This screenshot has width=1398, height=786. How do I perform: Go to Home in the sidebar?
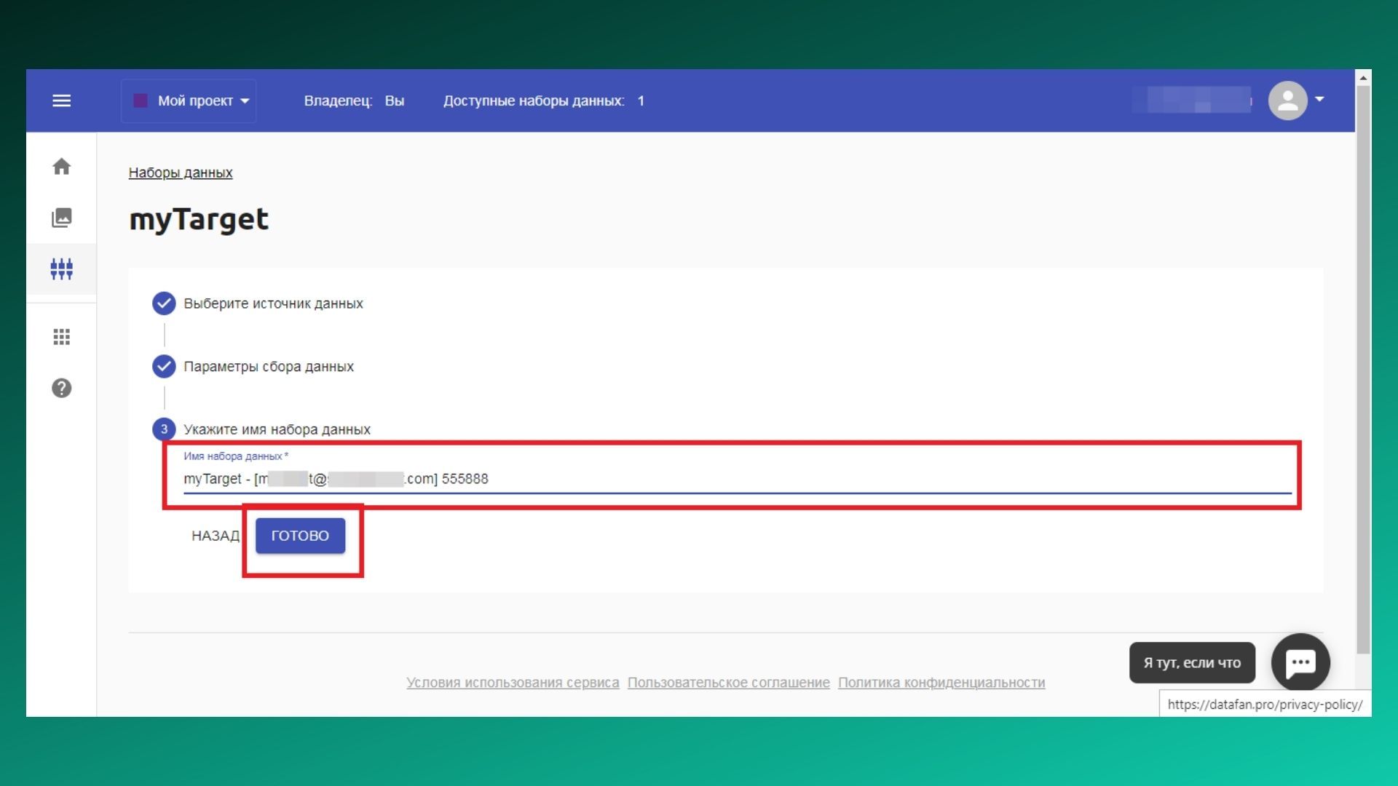(62, 167)
